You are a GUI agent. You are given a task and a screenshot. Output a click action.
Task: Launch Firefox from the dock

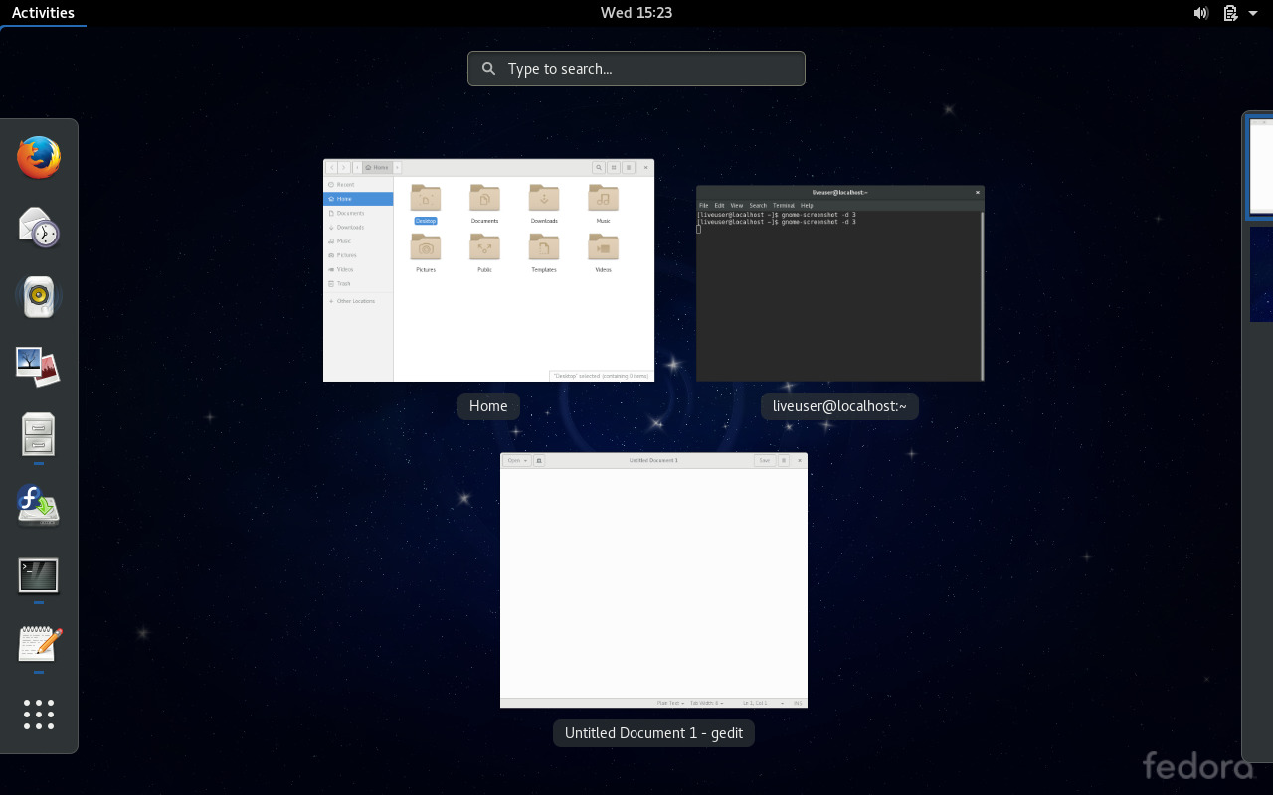(x=38, y=157)
